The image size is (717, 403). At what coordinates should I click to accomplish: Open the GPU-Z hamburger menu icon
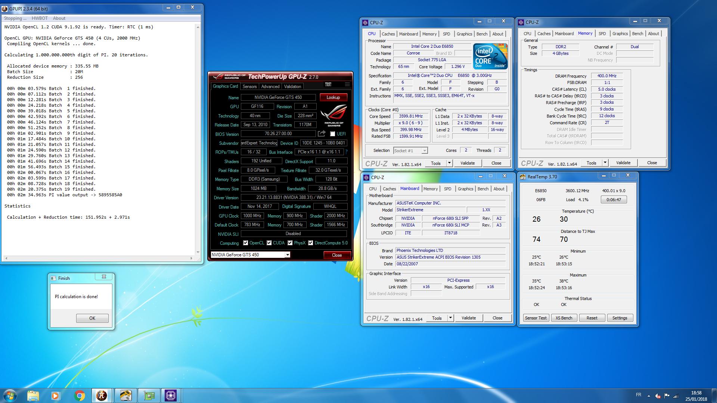(347, 84)
